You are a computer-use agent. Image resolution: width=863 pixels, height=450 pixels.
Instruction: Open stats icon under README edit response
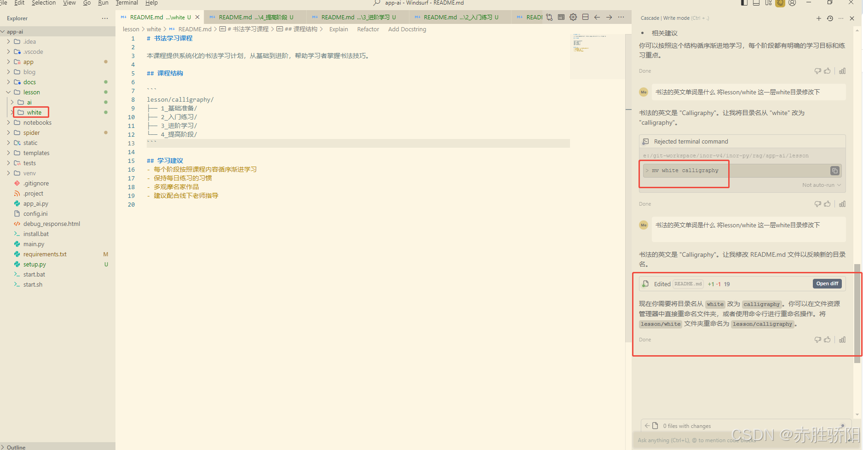click(x=842, y=340)
